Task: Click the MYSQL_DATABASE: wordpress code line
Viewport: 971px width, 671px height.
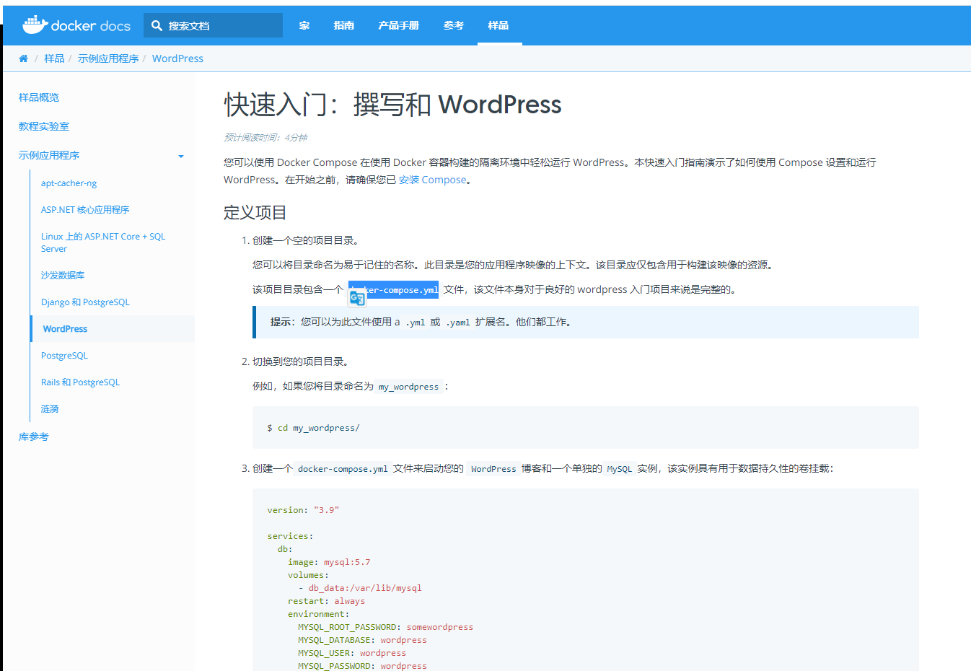Action: 362,640
